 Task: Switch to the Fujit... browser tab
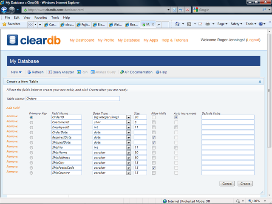pyautogui.click(x=83, y=25)
